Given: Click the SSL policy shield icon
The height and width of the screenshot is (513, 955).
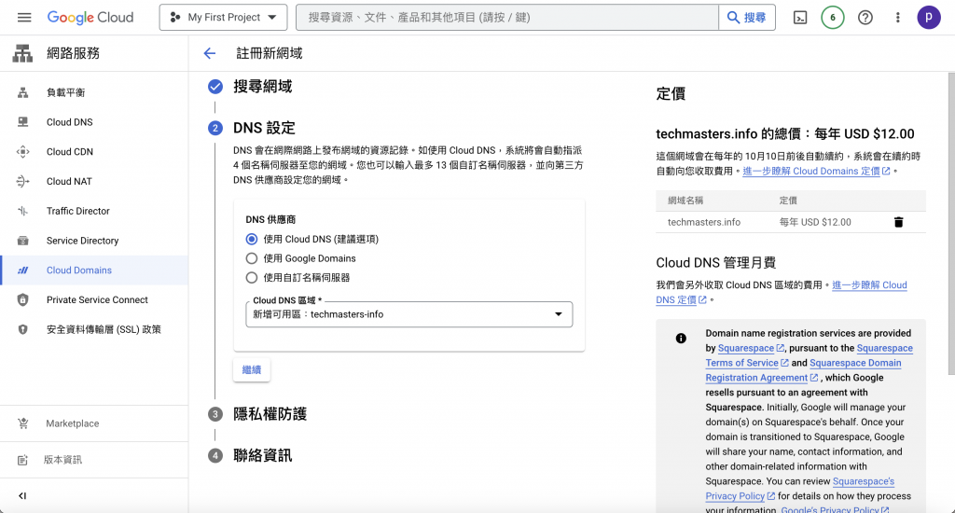Looking at the screenshot, I should click(22, 329).
